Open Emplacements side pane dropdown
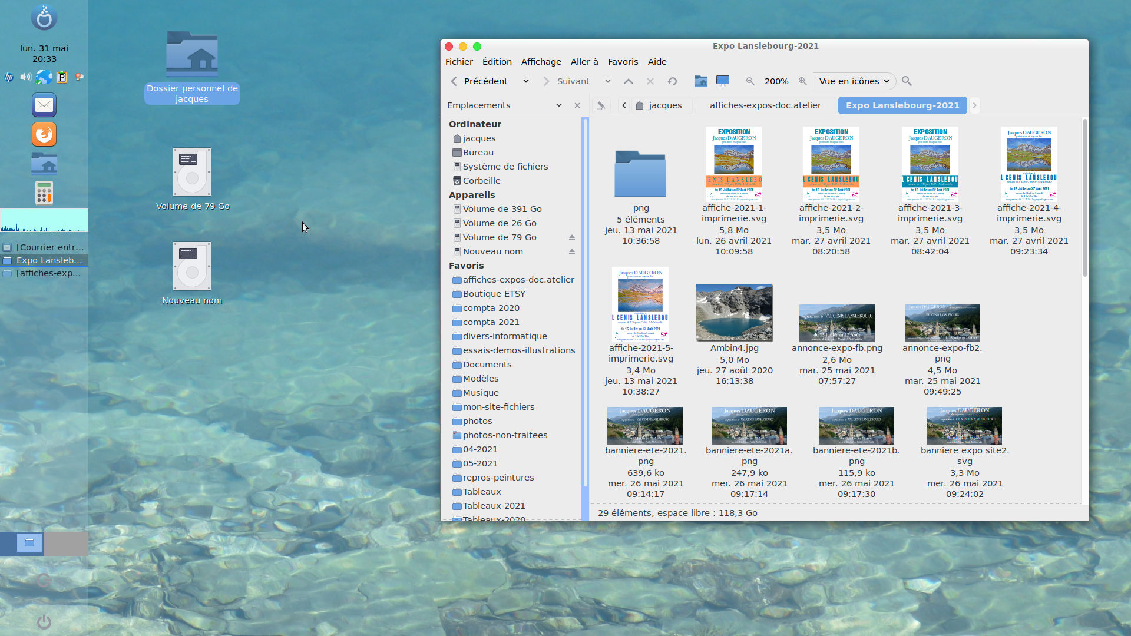 [558, 105]
